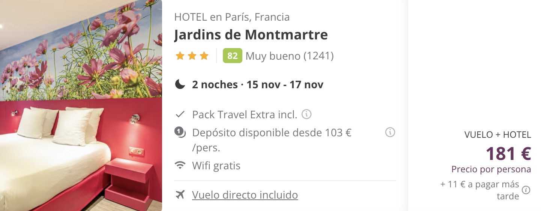Click HOTEL en París, Francia location text
Image resolution: width=541 pixels, height=211 pixels.
(x=232, y=17)
